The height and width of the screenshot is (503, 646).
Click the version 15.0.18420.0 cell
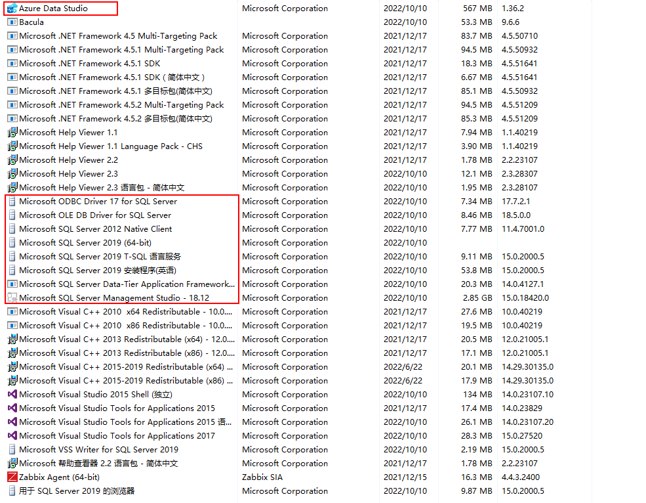tap(525, 298)
